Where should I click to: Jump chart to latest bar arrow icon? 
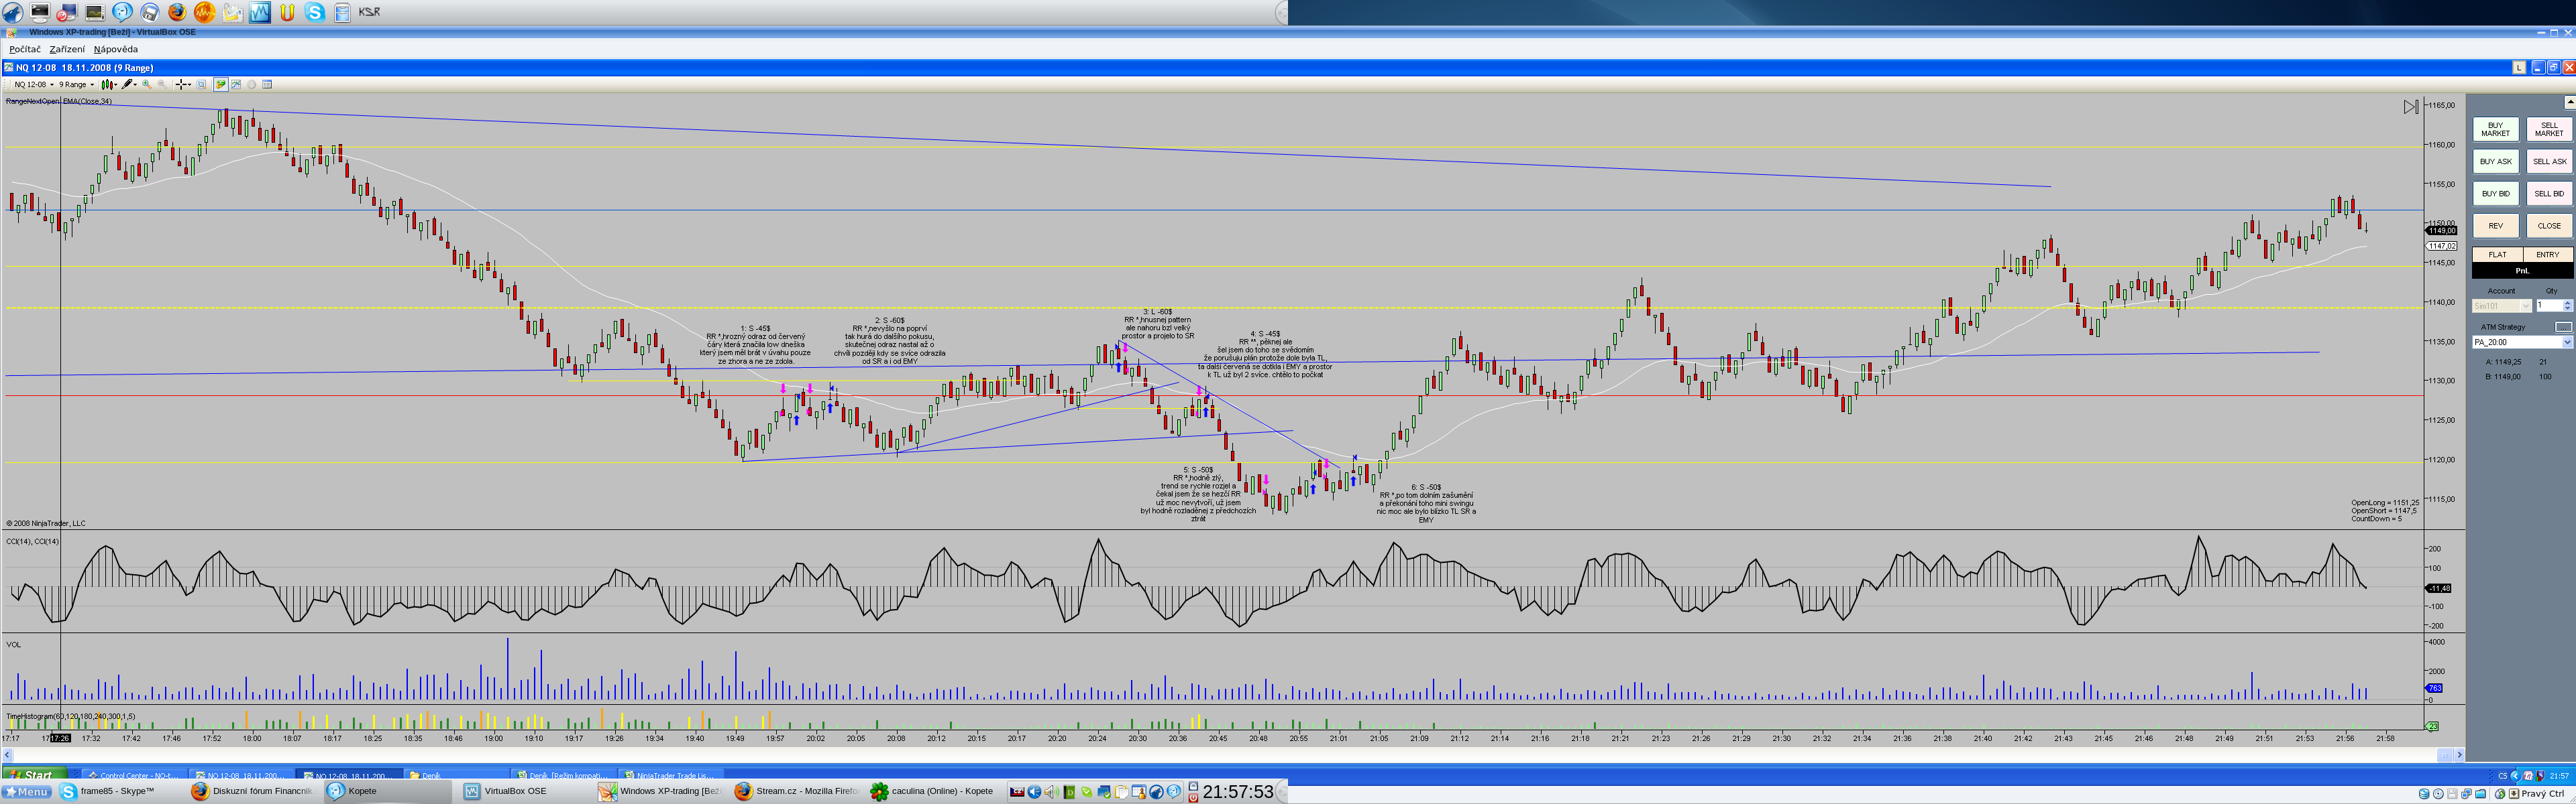(x=2410, y=107)
